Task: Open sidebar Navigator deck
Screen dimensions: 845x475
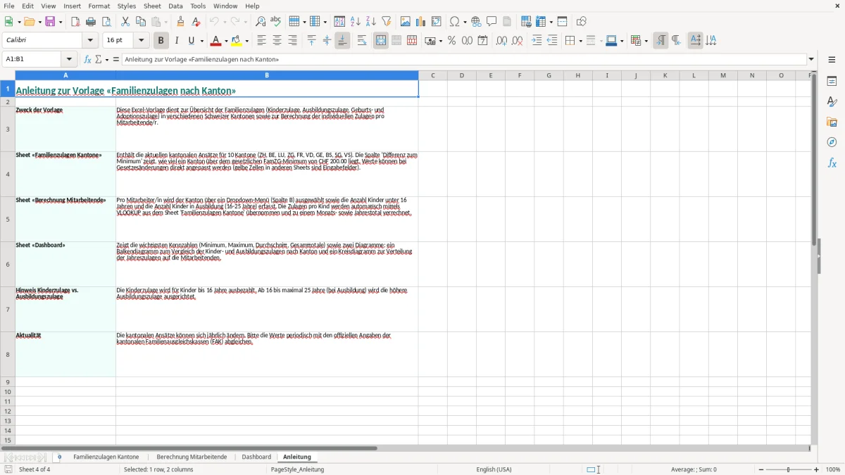Action: click(x=832, y=143)
